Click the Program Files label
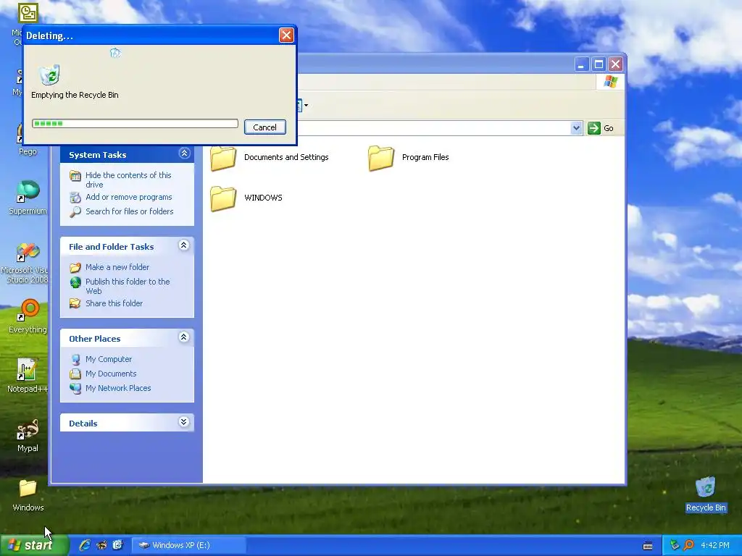 (x=425, y=157)
